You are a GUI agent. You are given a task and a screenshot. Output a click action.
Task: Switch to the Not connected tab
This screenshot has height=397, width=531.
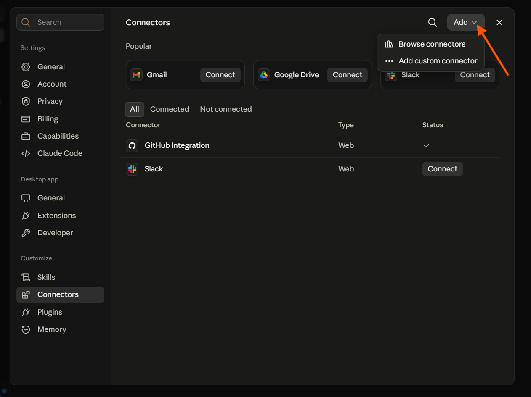click(226, 109)
